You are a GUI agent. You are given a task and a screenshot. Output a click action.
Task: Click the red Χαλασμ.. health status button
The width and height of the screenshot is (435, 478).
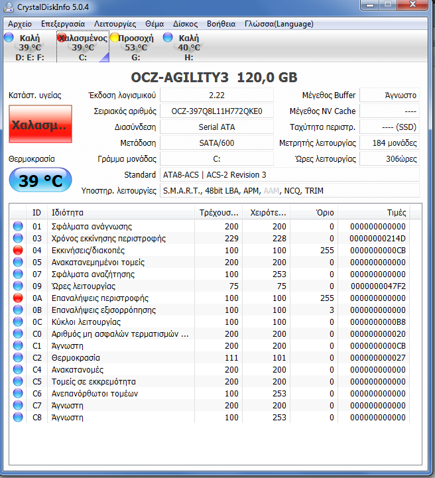pos(40,124)
